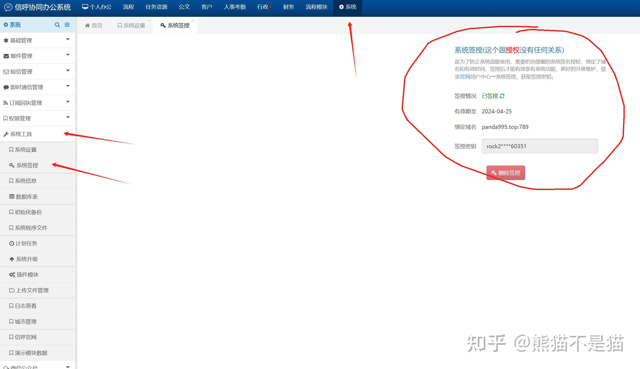Click the search magnifier in the 系统 sidebar
The image size is (640, 369).
tap(57, 25)
